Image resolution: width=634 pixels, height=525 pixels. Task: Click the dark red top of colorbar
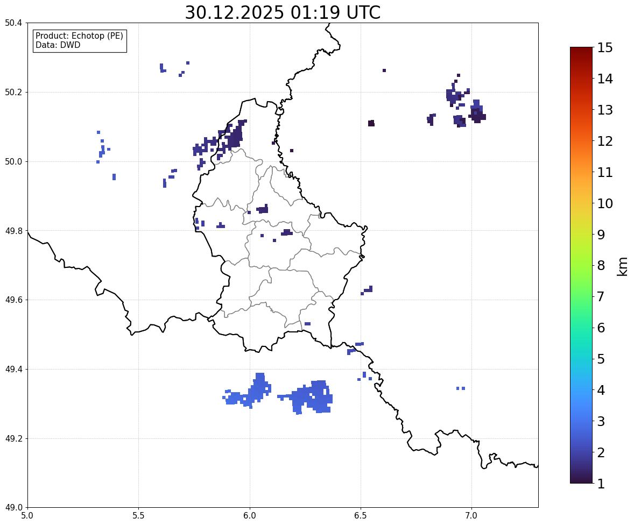[581, 51]
